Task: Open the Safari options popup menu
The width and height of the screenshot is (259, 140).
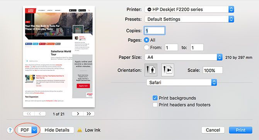Action: pos(182,82)
